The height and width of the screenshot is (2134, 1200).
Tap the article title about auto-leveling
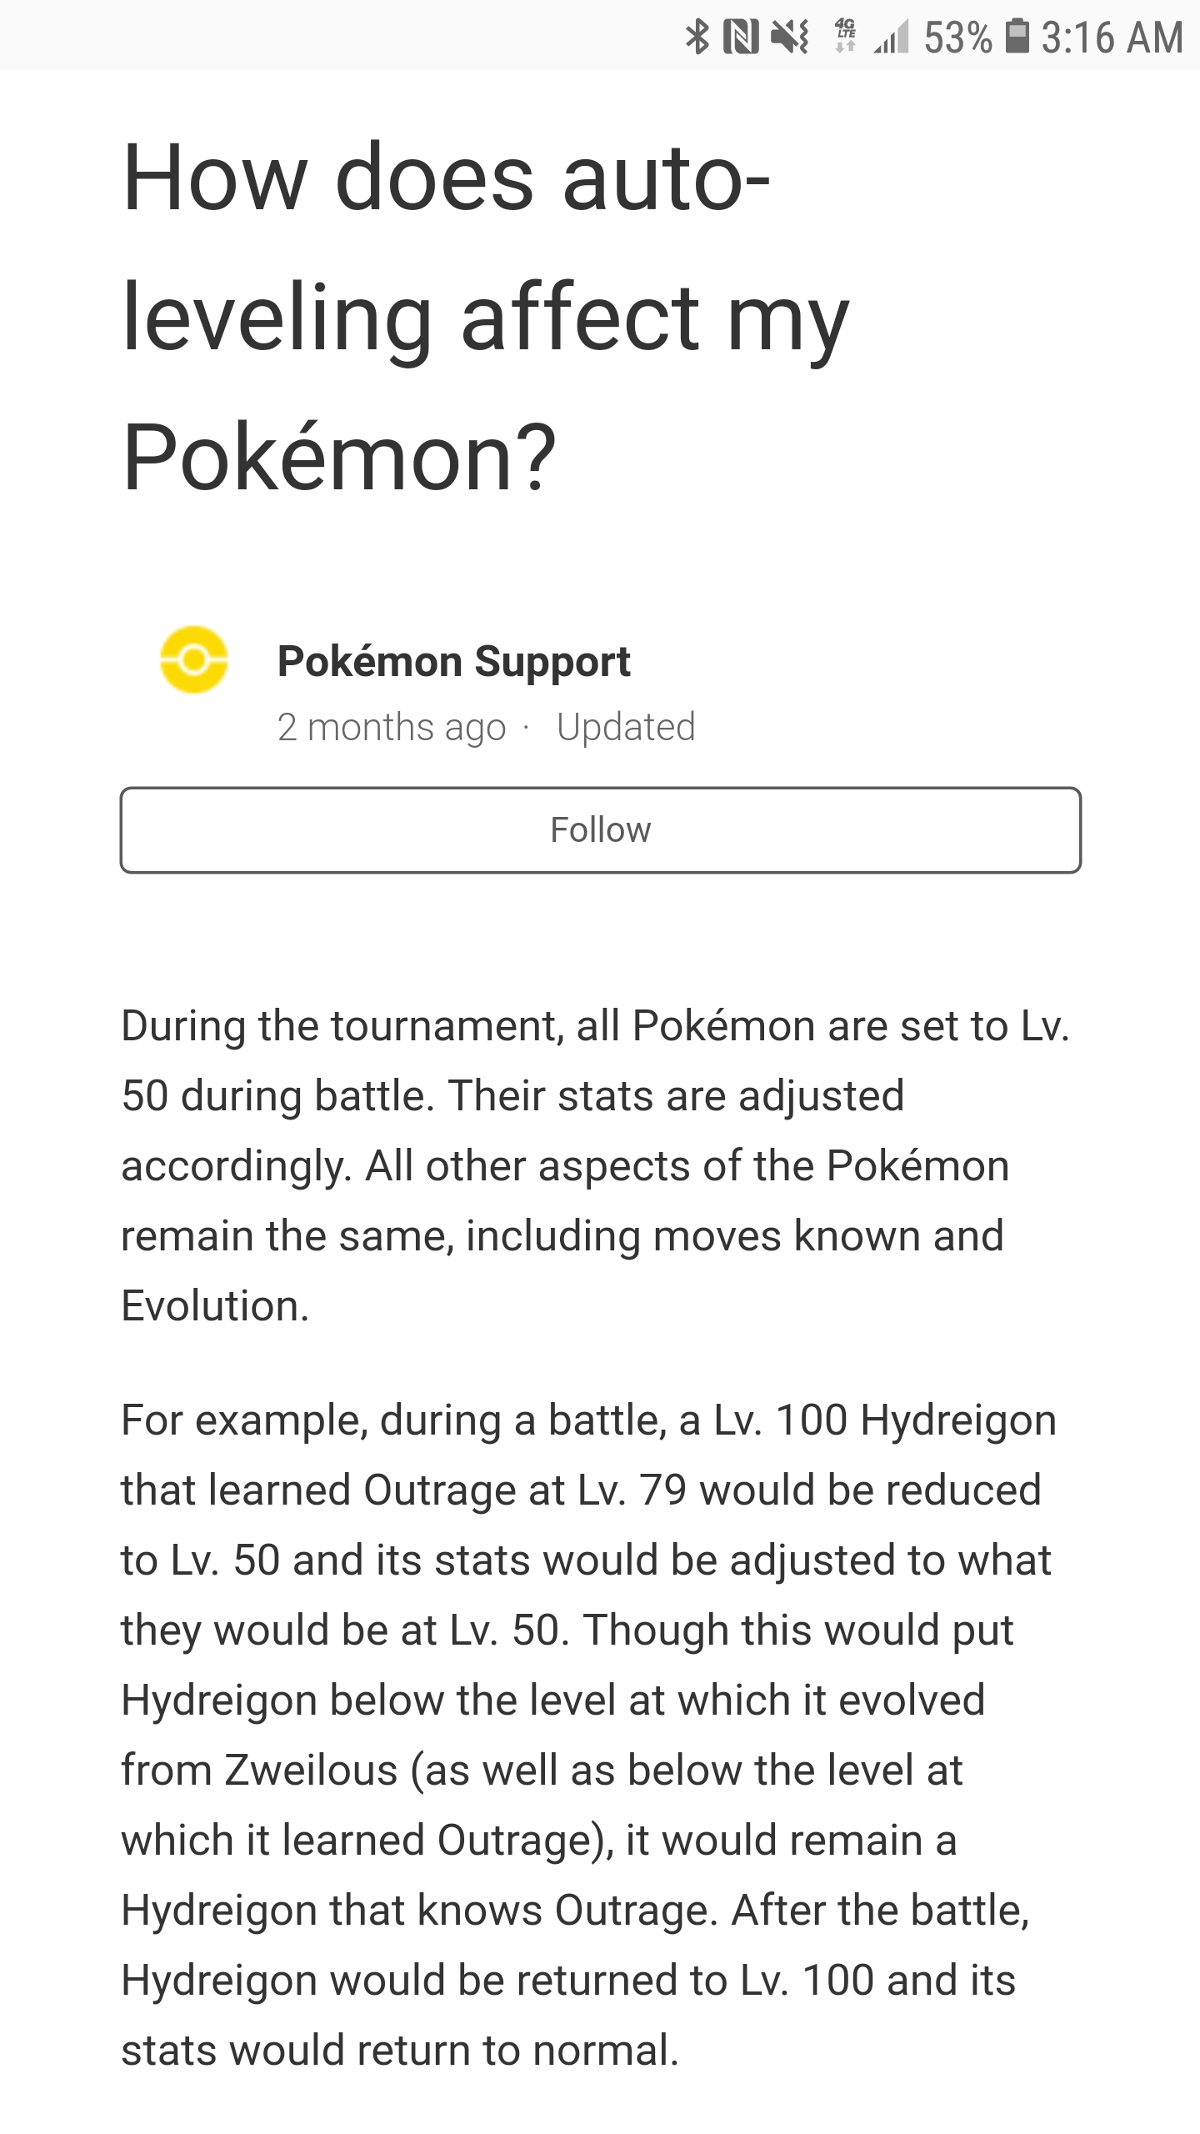pos(486,318)
